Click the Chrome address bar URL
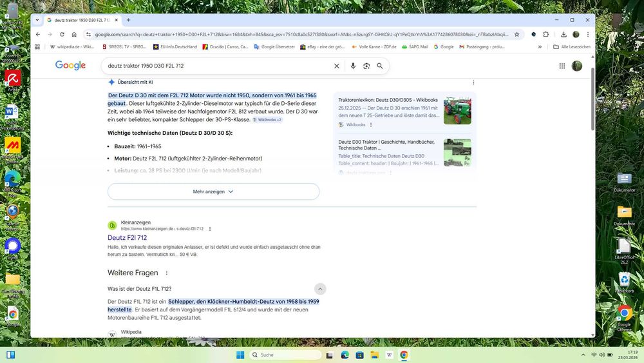The width and height of the screenshot is (644, 363). pos(302,35)
